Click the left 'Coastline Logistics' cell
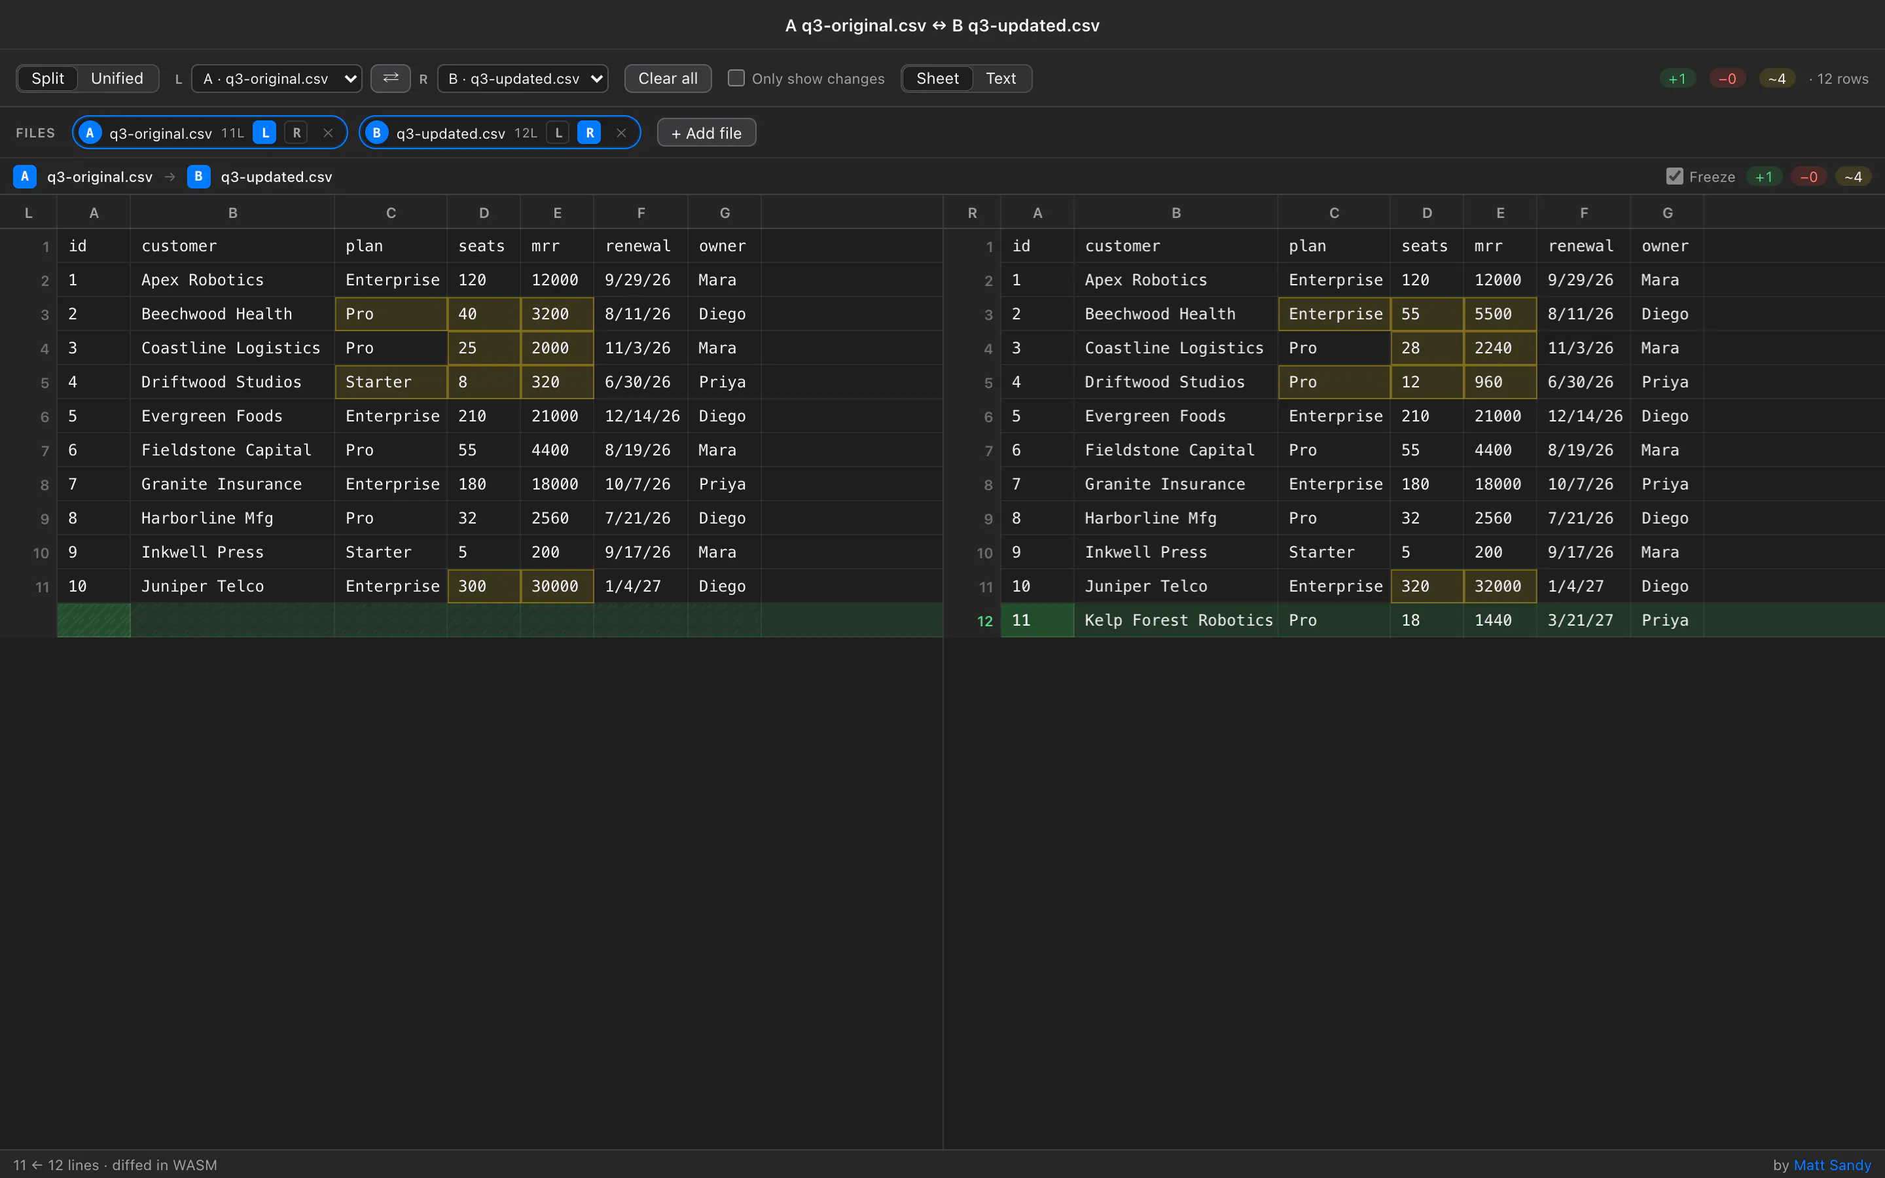 click(232, 348)
